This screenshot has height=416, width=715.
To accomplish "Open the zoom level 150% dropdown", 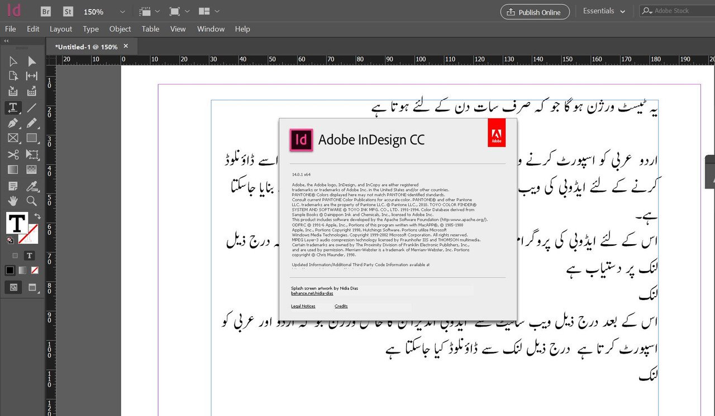I will [122, 12].
